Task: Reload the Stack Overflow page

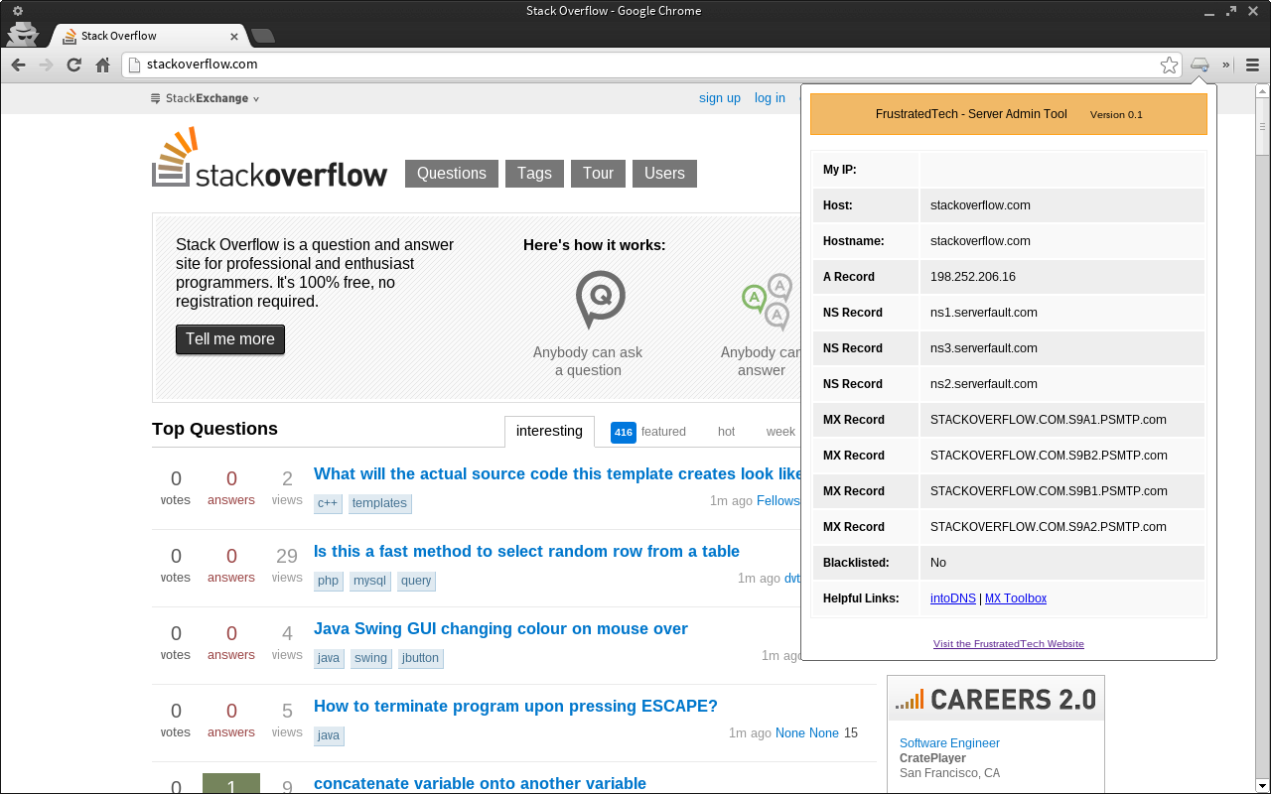Action: click(x=73, y=65)
